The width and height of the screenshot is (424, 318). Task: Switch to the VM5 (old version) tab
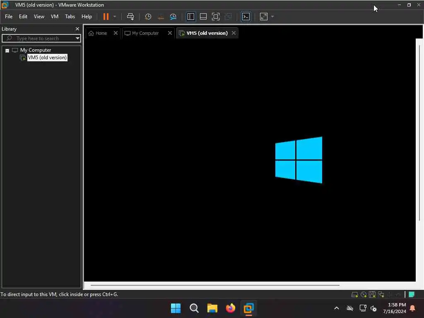pos(204,33)
